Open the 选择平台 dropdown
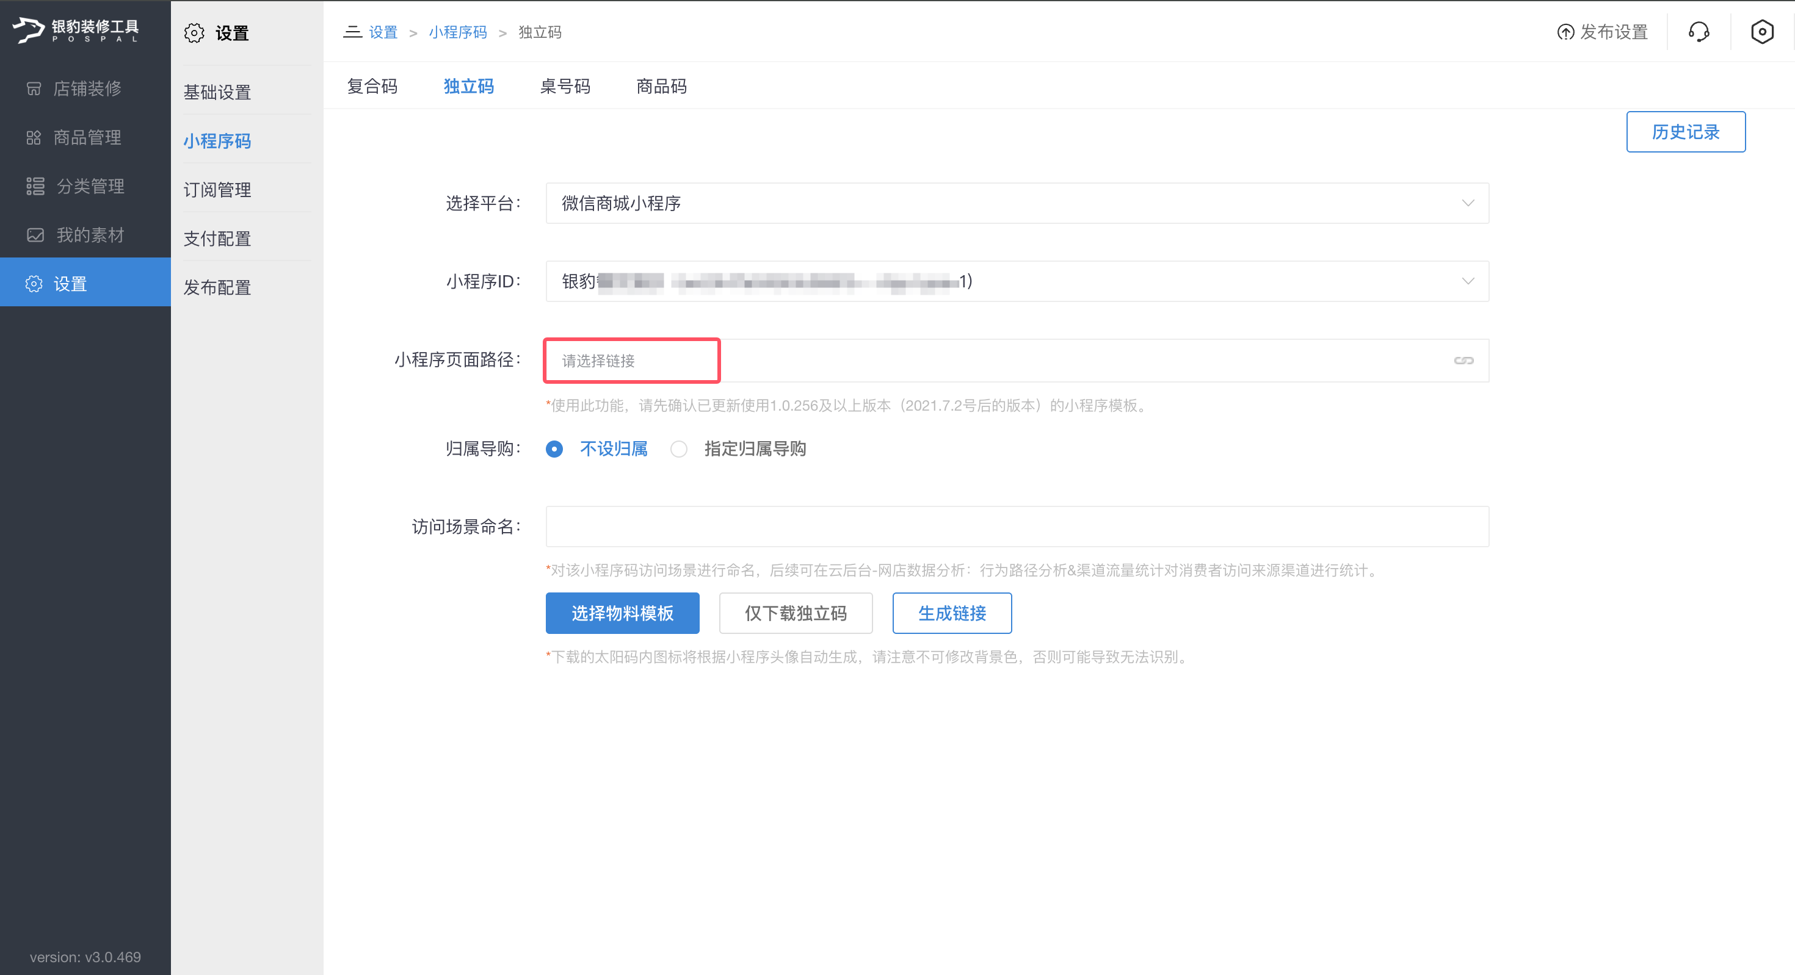Image resolution: width=1795 pixels, height=975 pixels. click(x=1017, y=203)
